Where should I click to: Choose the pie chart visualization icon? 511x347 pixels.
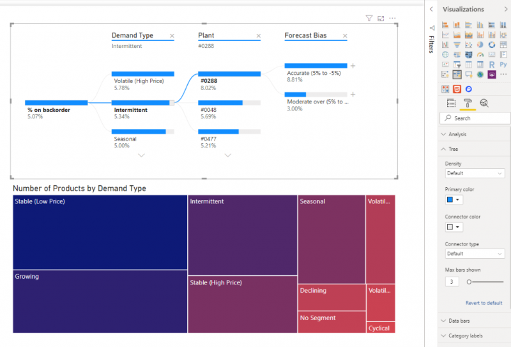click(480, 45)
